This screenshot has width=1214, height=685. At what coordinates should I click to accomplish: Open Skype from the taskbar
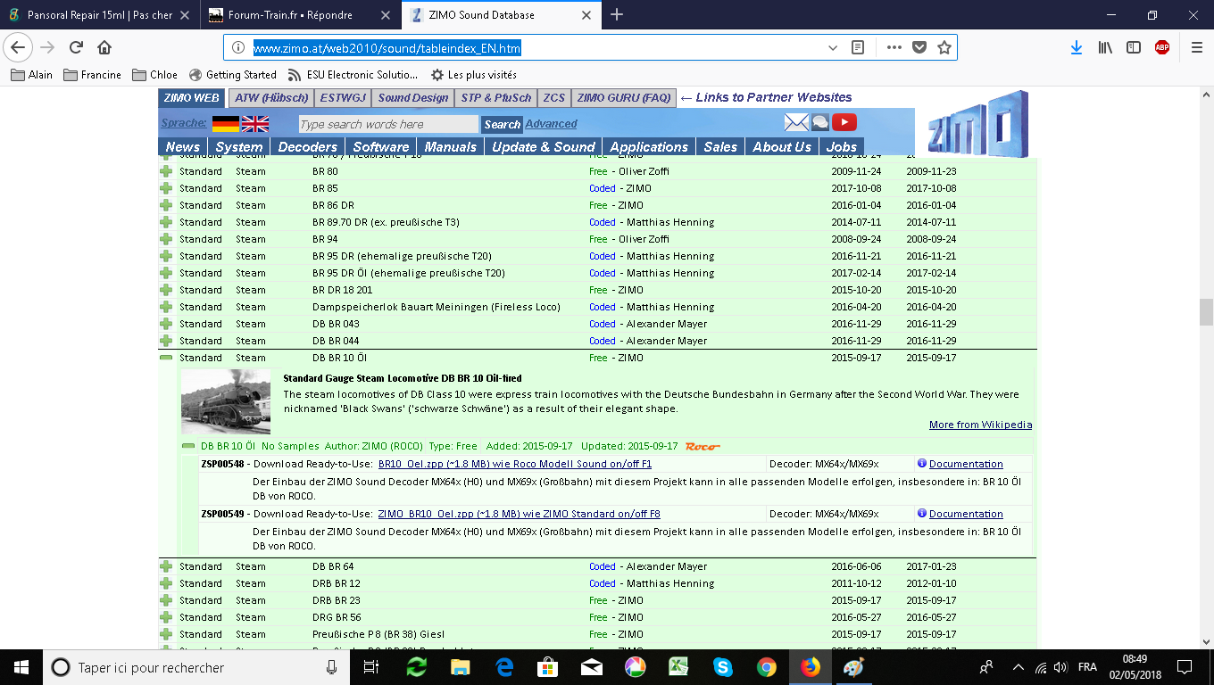(x=723, y=667)
